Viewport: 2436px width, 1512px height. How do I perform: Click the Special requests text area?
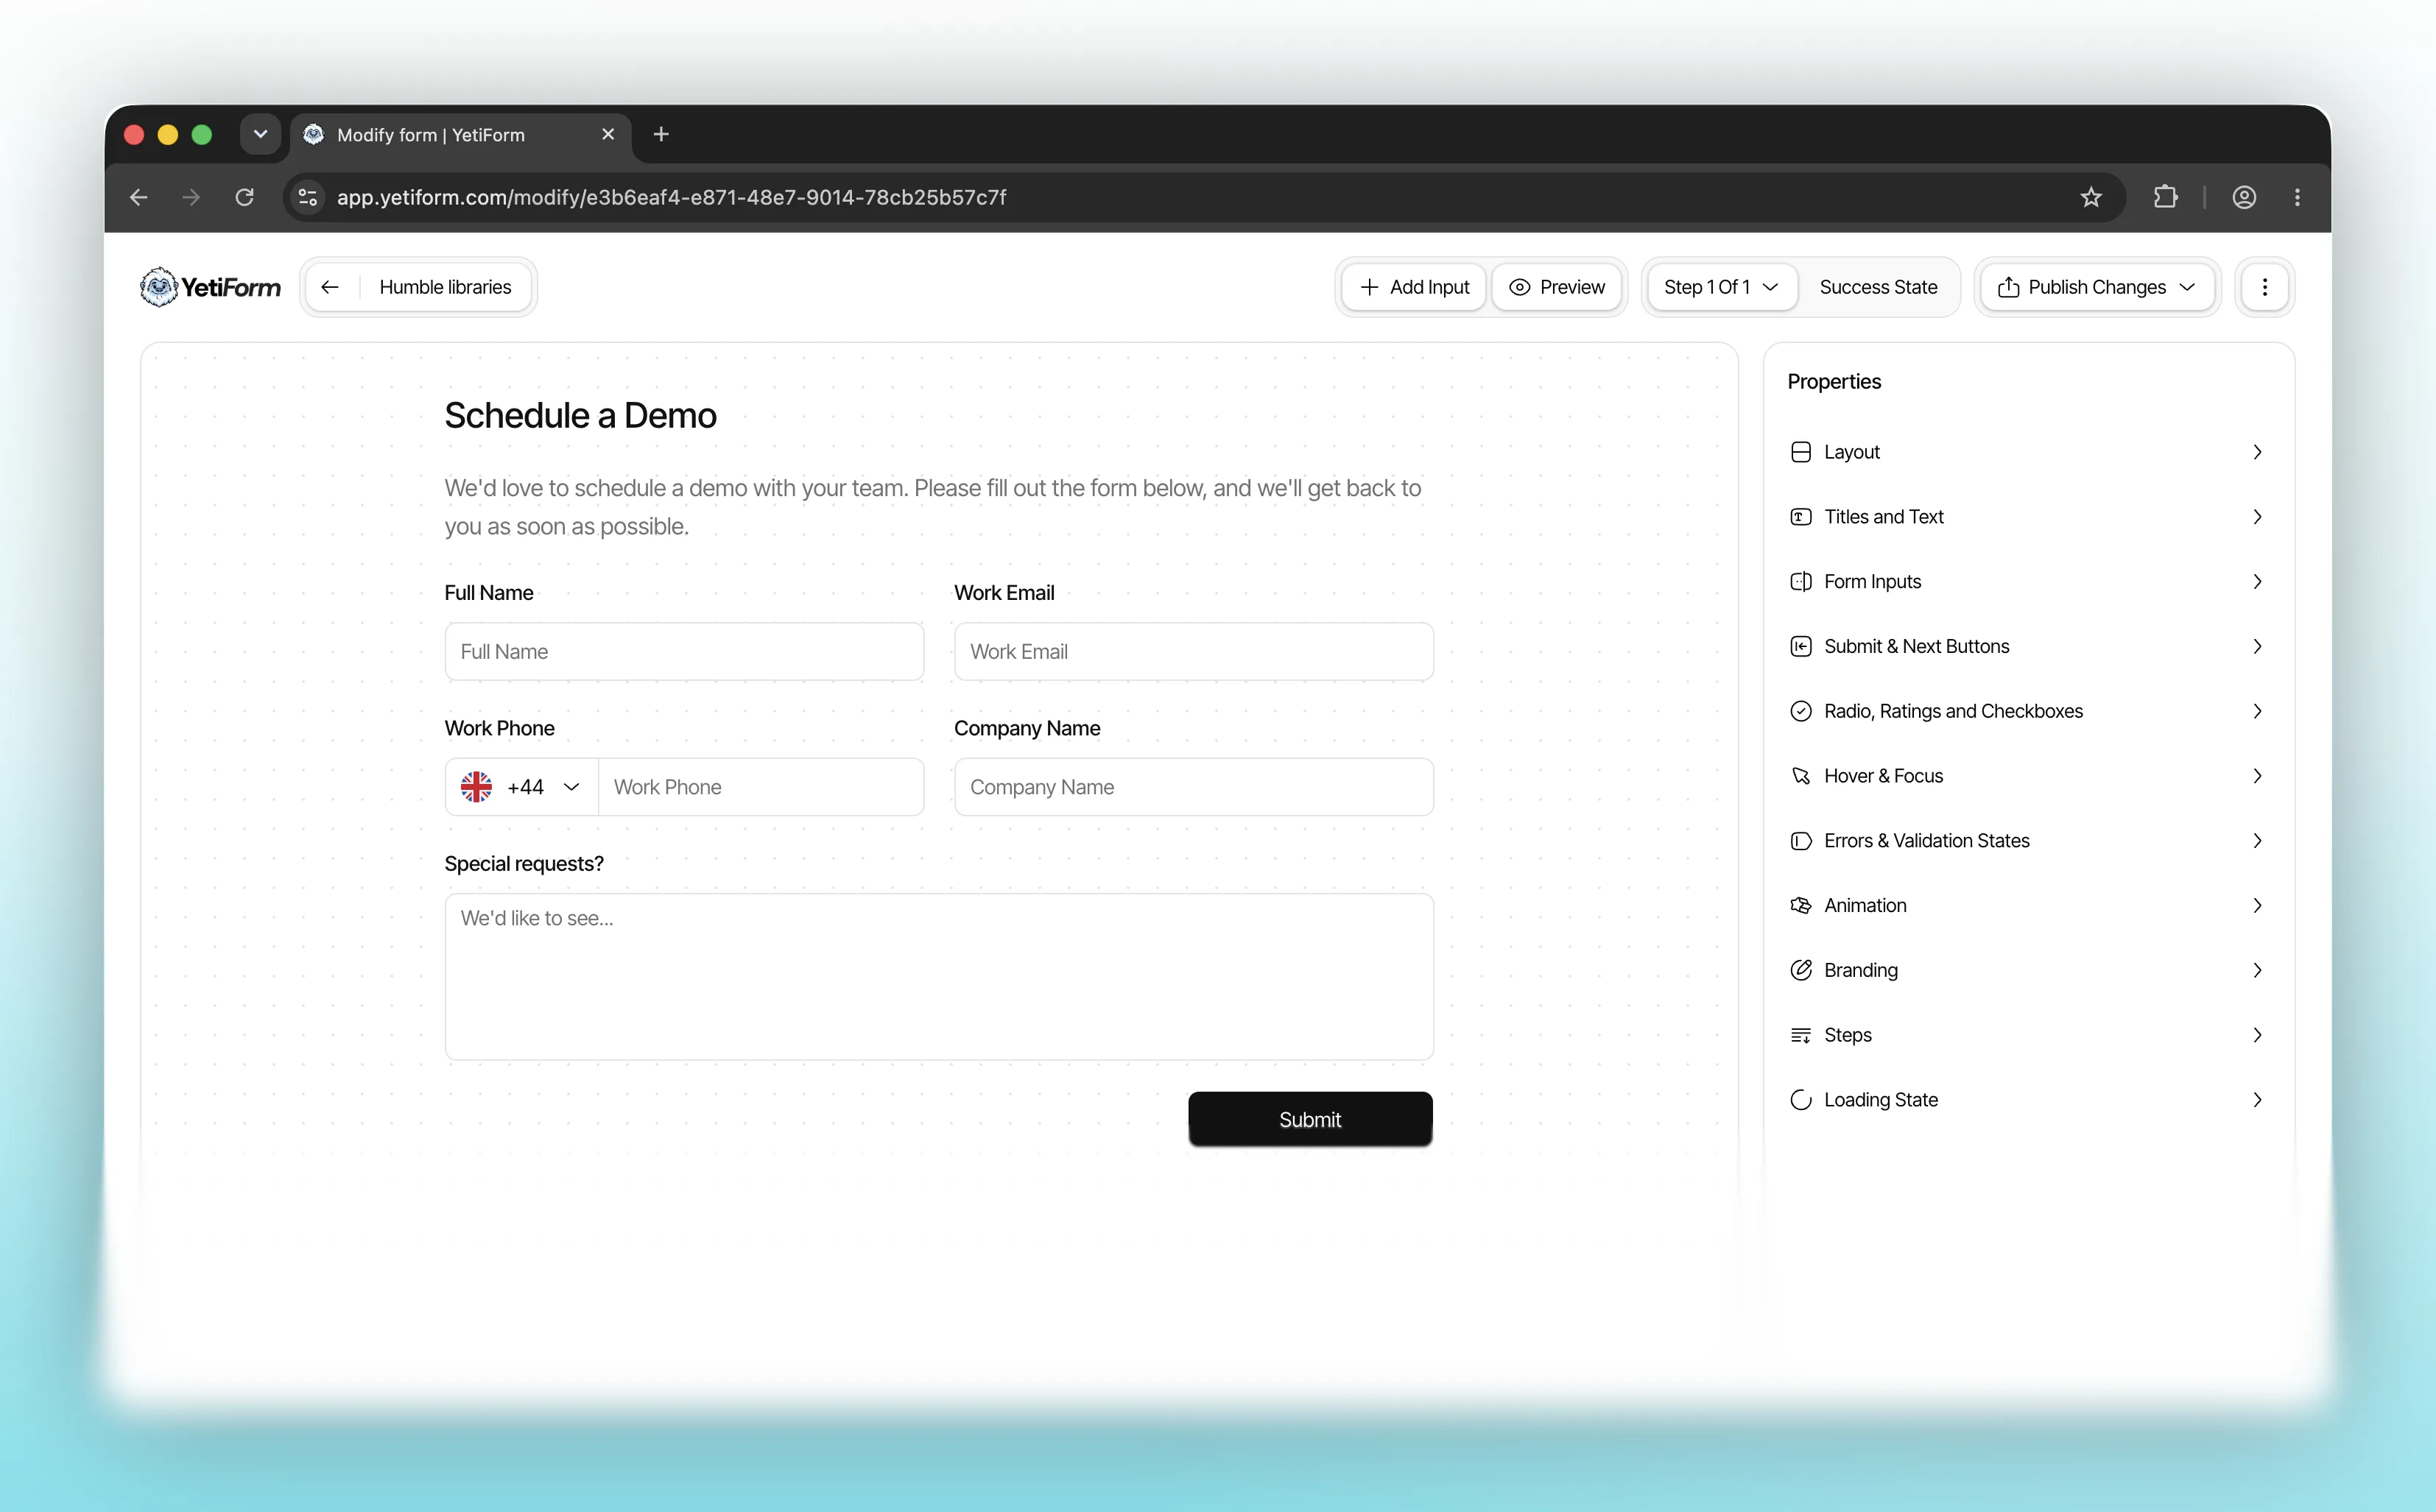938,977
